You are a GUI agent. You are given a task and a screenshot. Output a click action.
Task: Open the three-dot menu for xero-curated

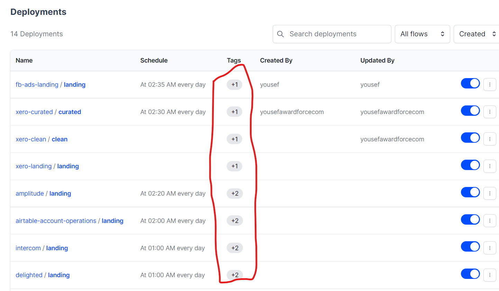point(490,112)
